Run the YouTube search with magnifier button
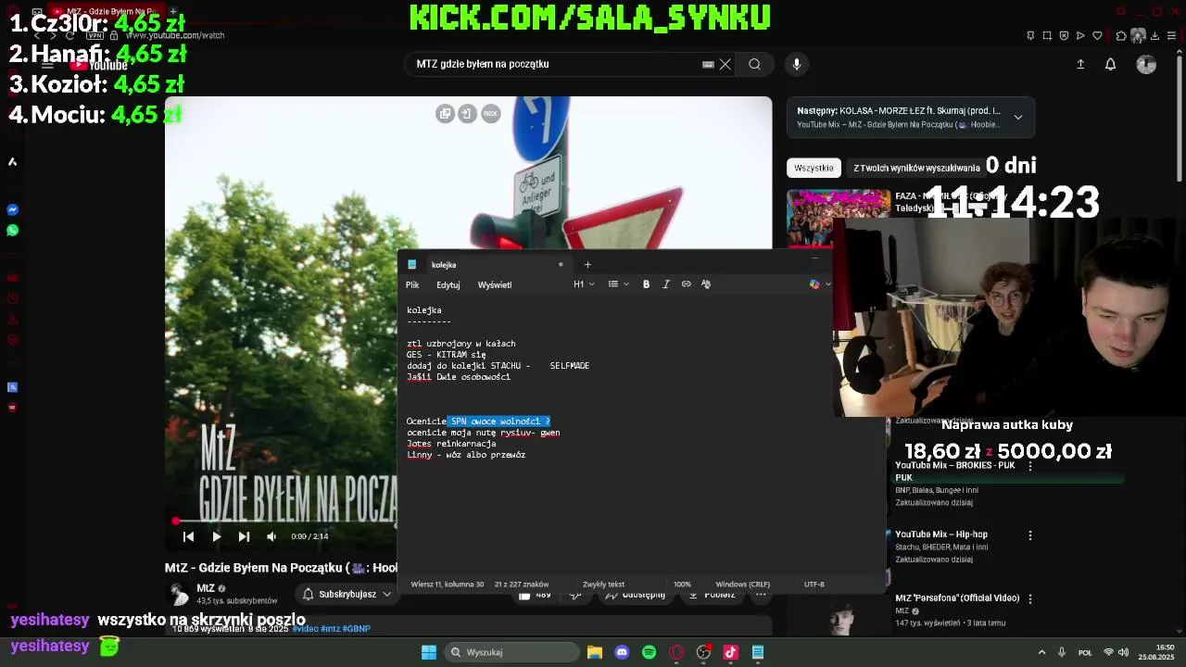Screen dimensions: 1186x667 coord(754,64)
